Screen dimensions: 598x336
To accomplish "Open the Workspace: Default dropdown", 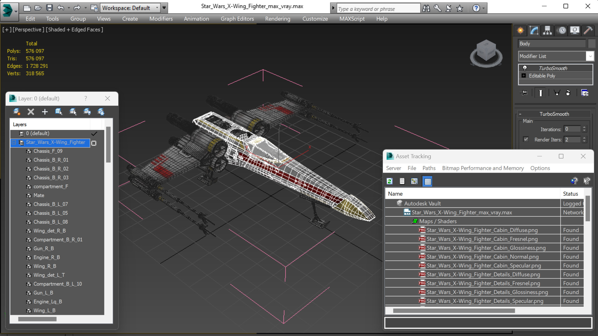I will coord(157,8).
